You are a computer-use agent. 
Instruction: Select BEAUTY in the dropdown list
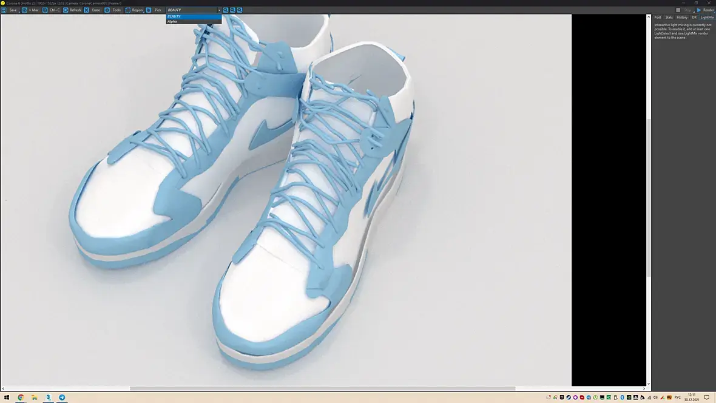tap(194, 16)
